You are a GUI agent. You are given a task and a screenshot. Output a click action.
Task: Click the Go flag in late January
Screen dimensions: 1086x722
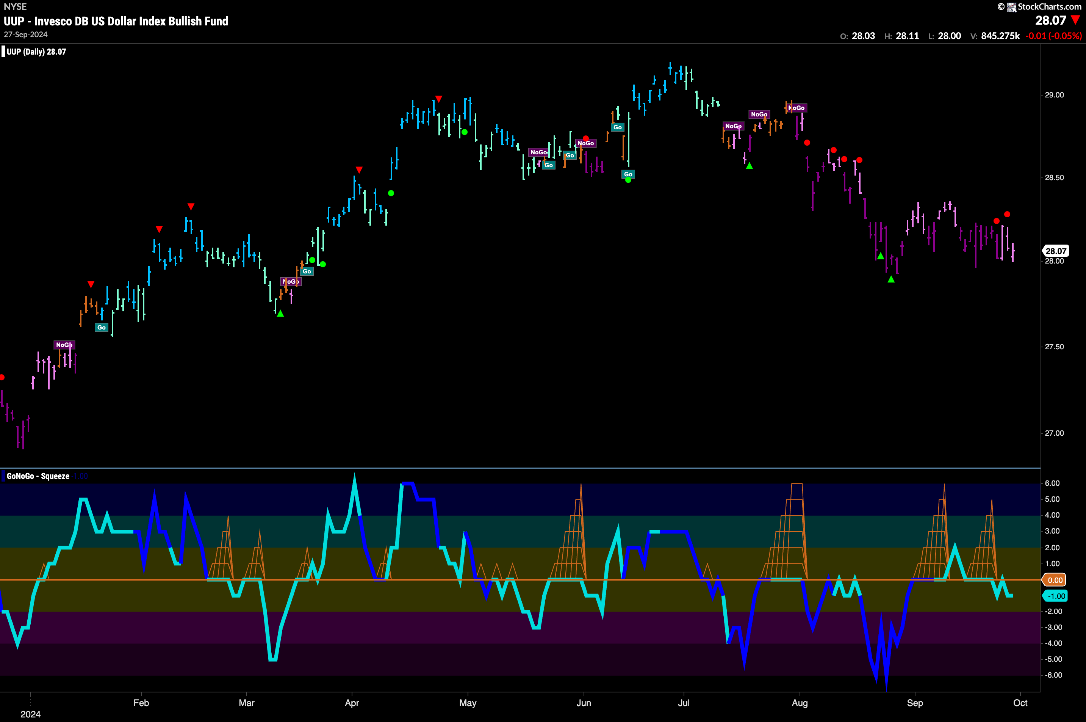click(102, 327)
